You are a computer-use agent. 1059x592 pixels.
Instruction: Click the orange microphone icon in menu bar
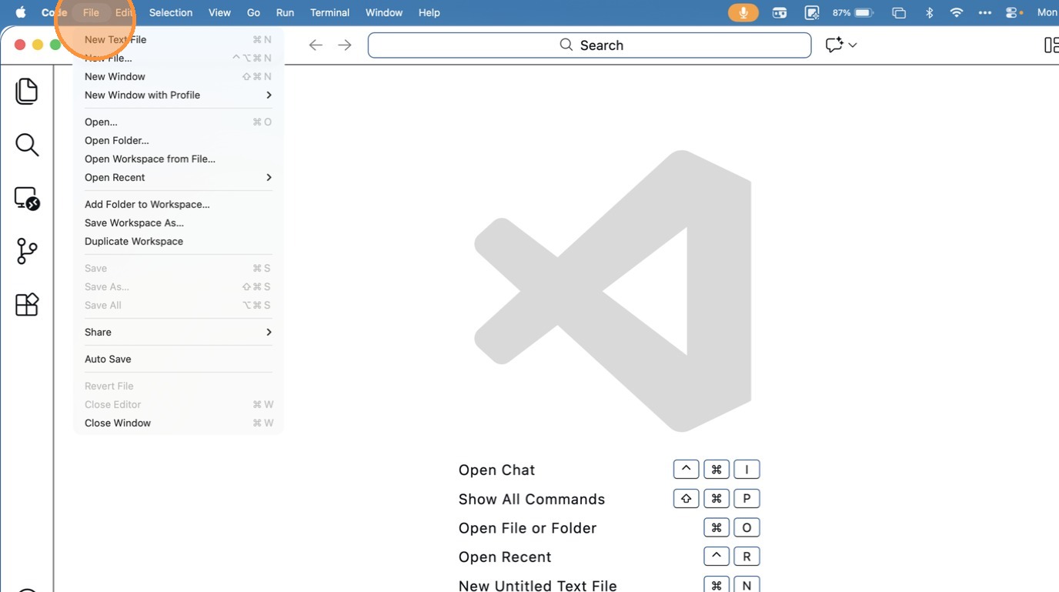[x=743, y=12]
